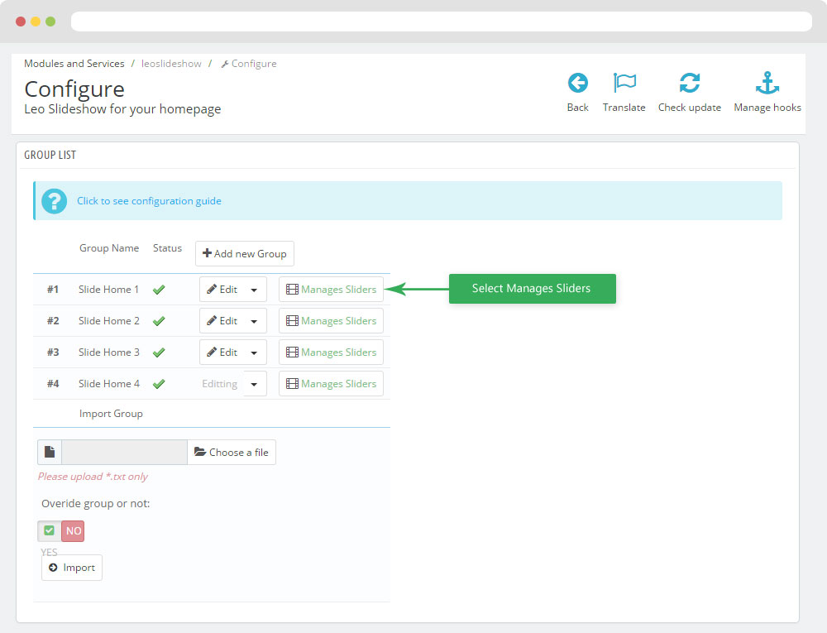827x633 pixels.
Task: Click the GROUP LIST panel heading
Action: (50, 155)
